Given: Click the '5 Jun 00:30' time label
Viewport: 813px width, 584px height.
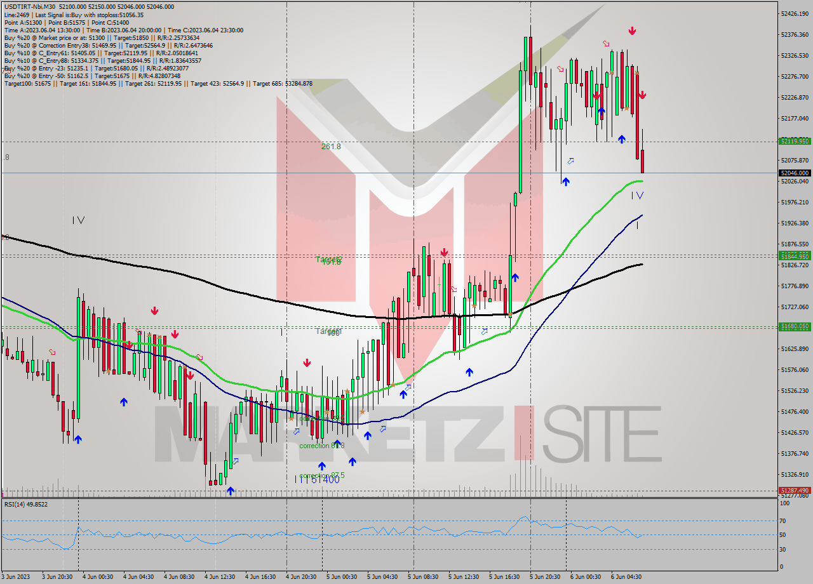Looking at the screenshot, I should (x=342, y=577).
